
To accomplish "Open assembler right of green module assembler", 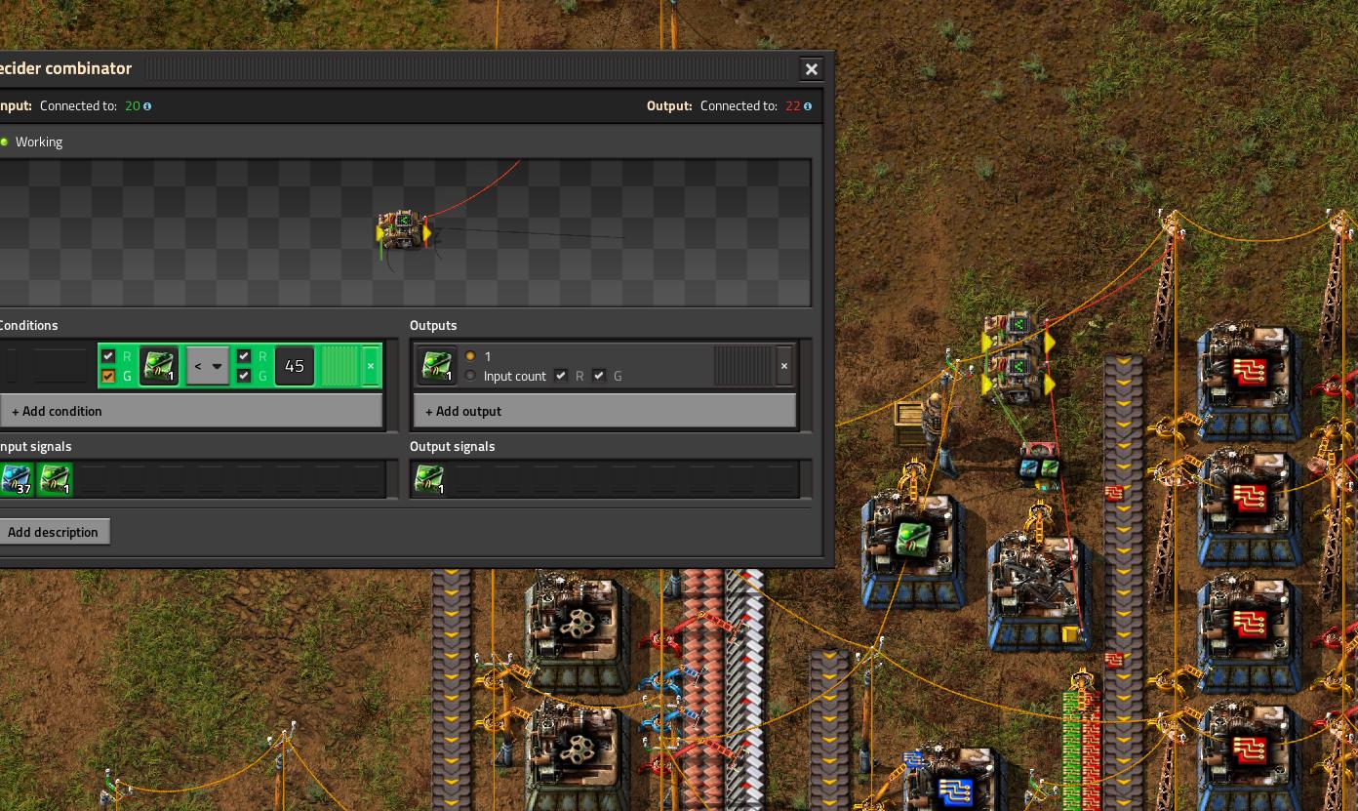I will [1039, 590].
